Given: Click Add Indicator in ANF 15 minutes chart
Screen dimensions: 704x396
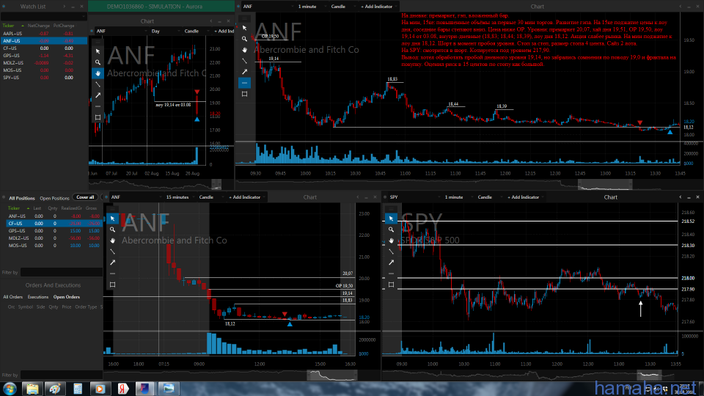Looking at the screenshot, I should [245, 197].
